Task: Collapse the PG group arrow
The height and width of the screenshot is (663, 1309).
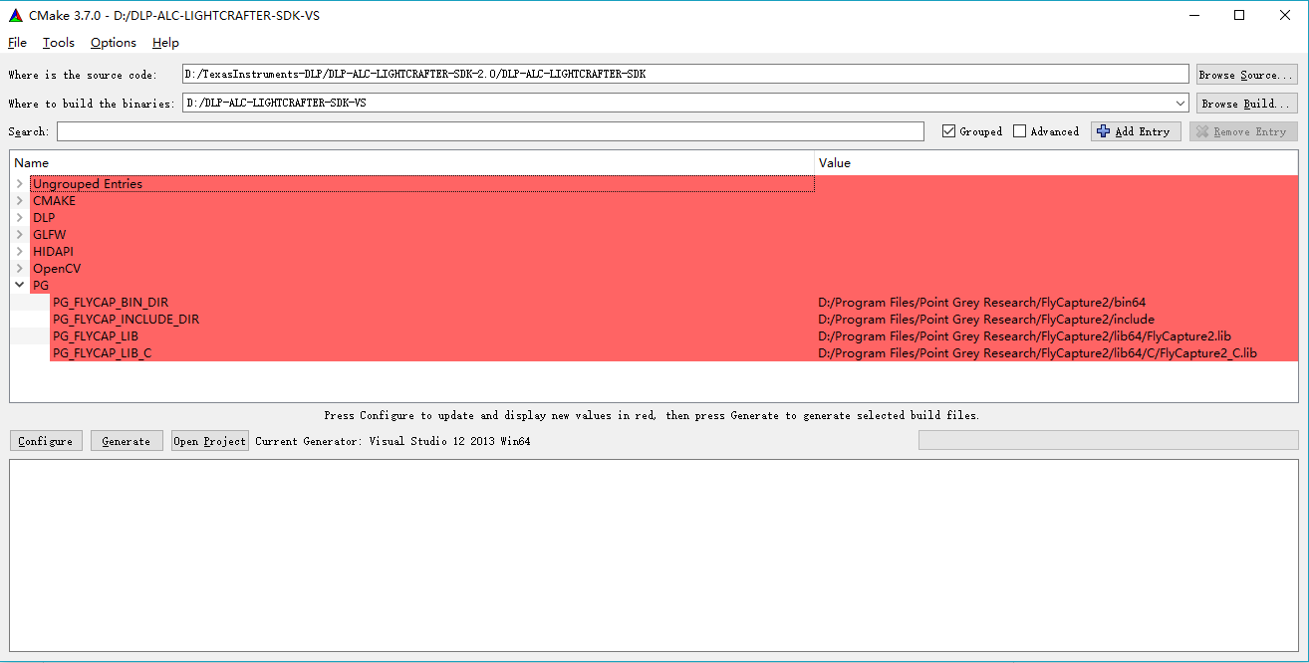Action: click(20, 286)
